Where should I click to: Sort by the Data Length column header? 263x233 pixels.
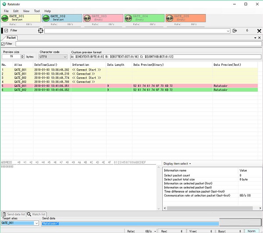tap(116, 65)
